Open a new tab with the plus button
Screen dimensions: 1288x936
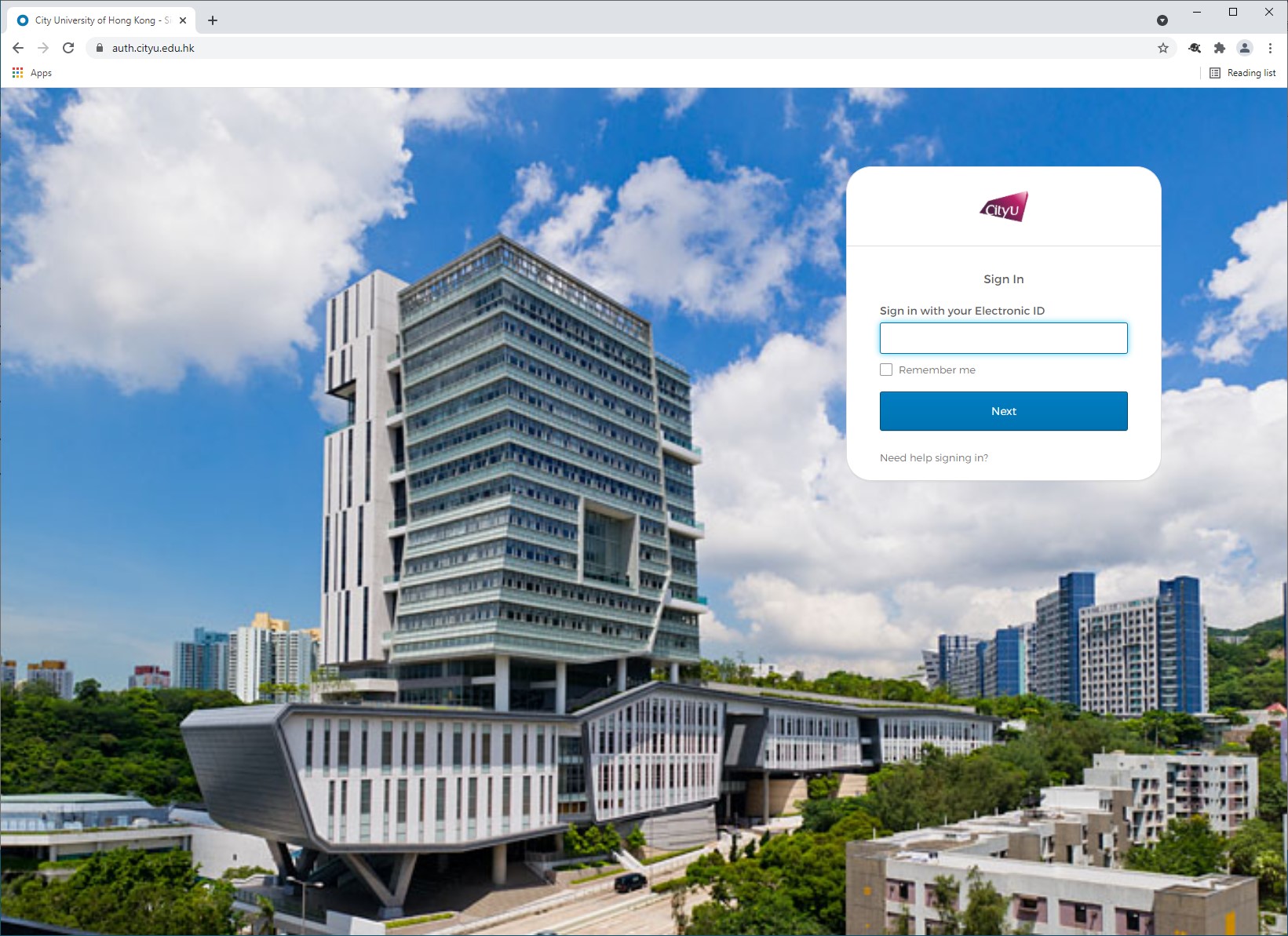[x=213, y=20]
